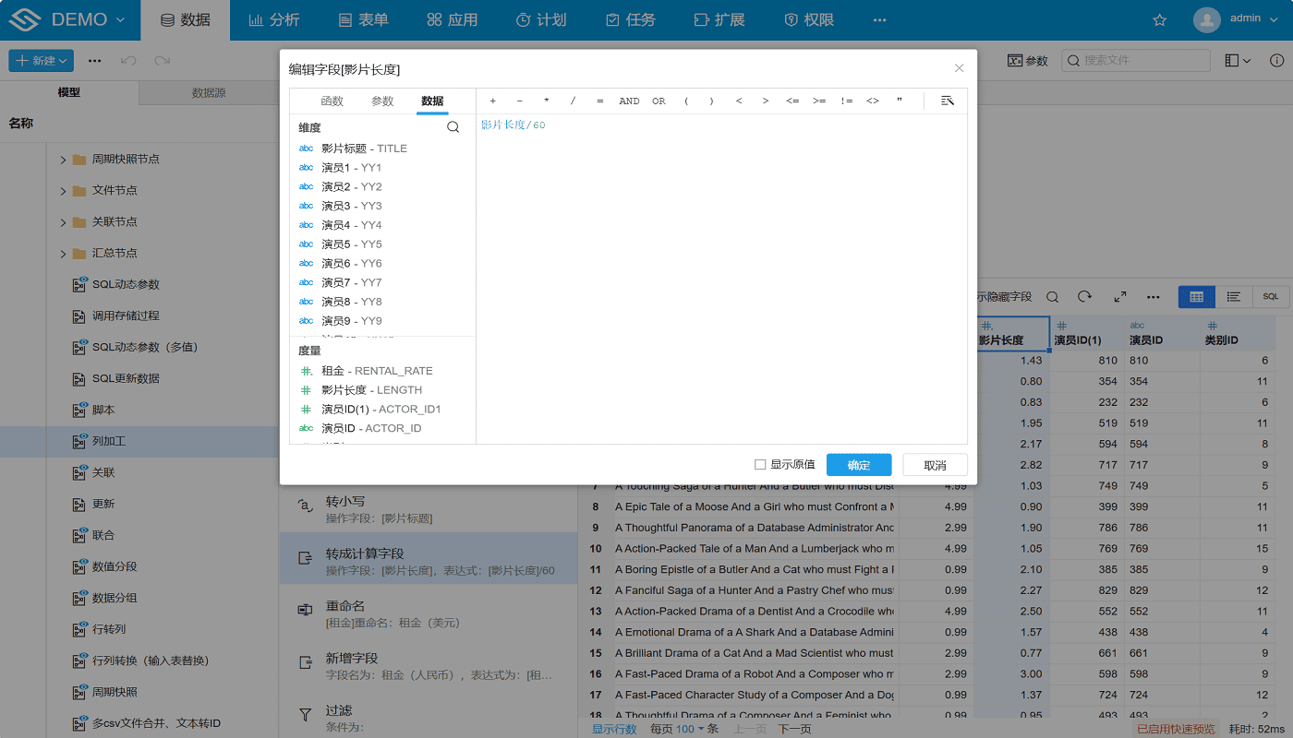Open the rows per page 100 dropdown
The width and height of the screenshot is (1293, 738).
tap(689, 729)
